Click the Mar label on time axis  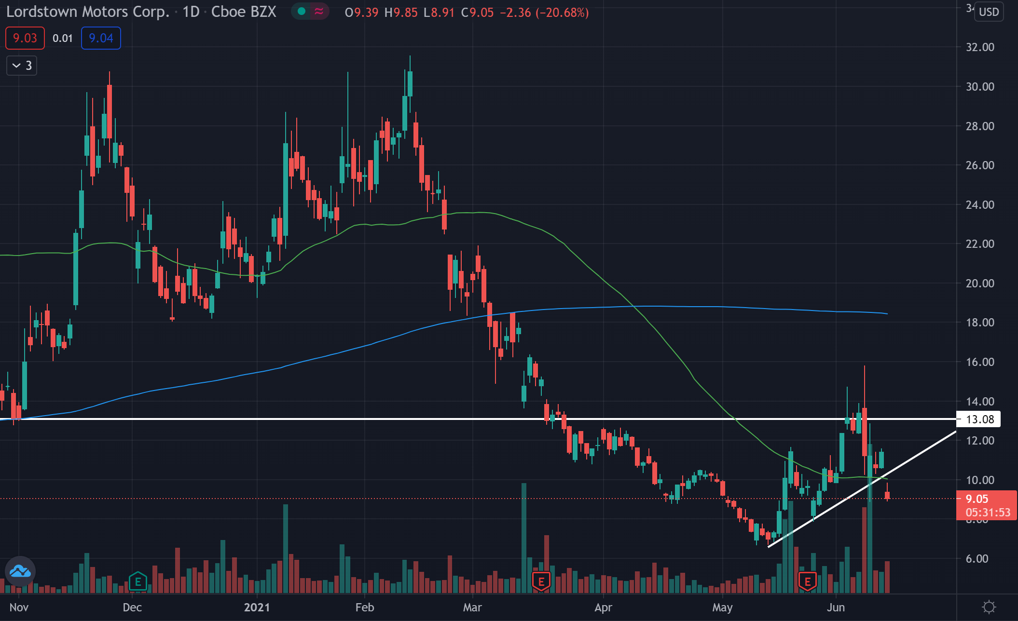[472, 607]
